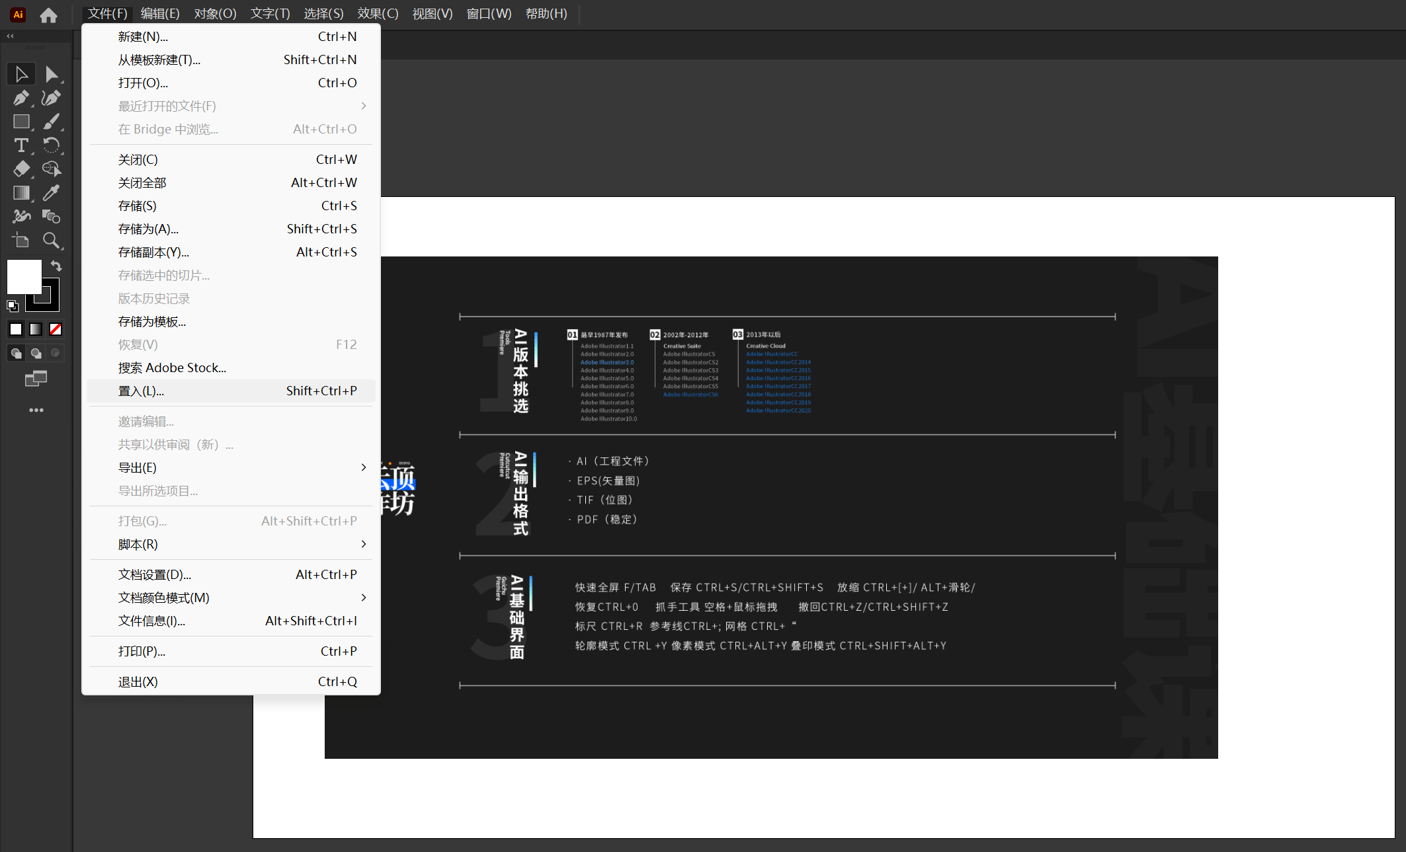
Task: Choose 存储(S) menu entry
Action: click(x=231, y=206)
